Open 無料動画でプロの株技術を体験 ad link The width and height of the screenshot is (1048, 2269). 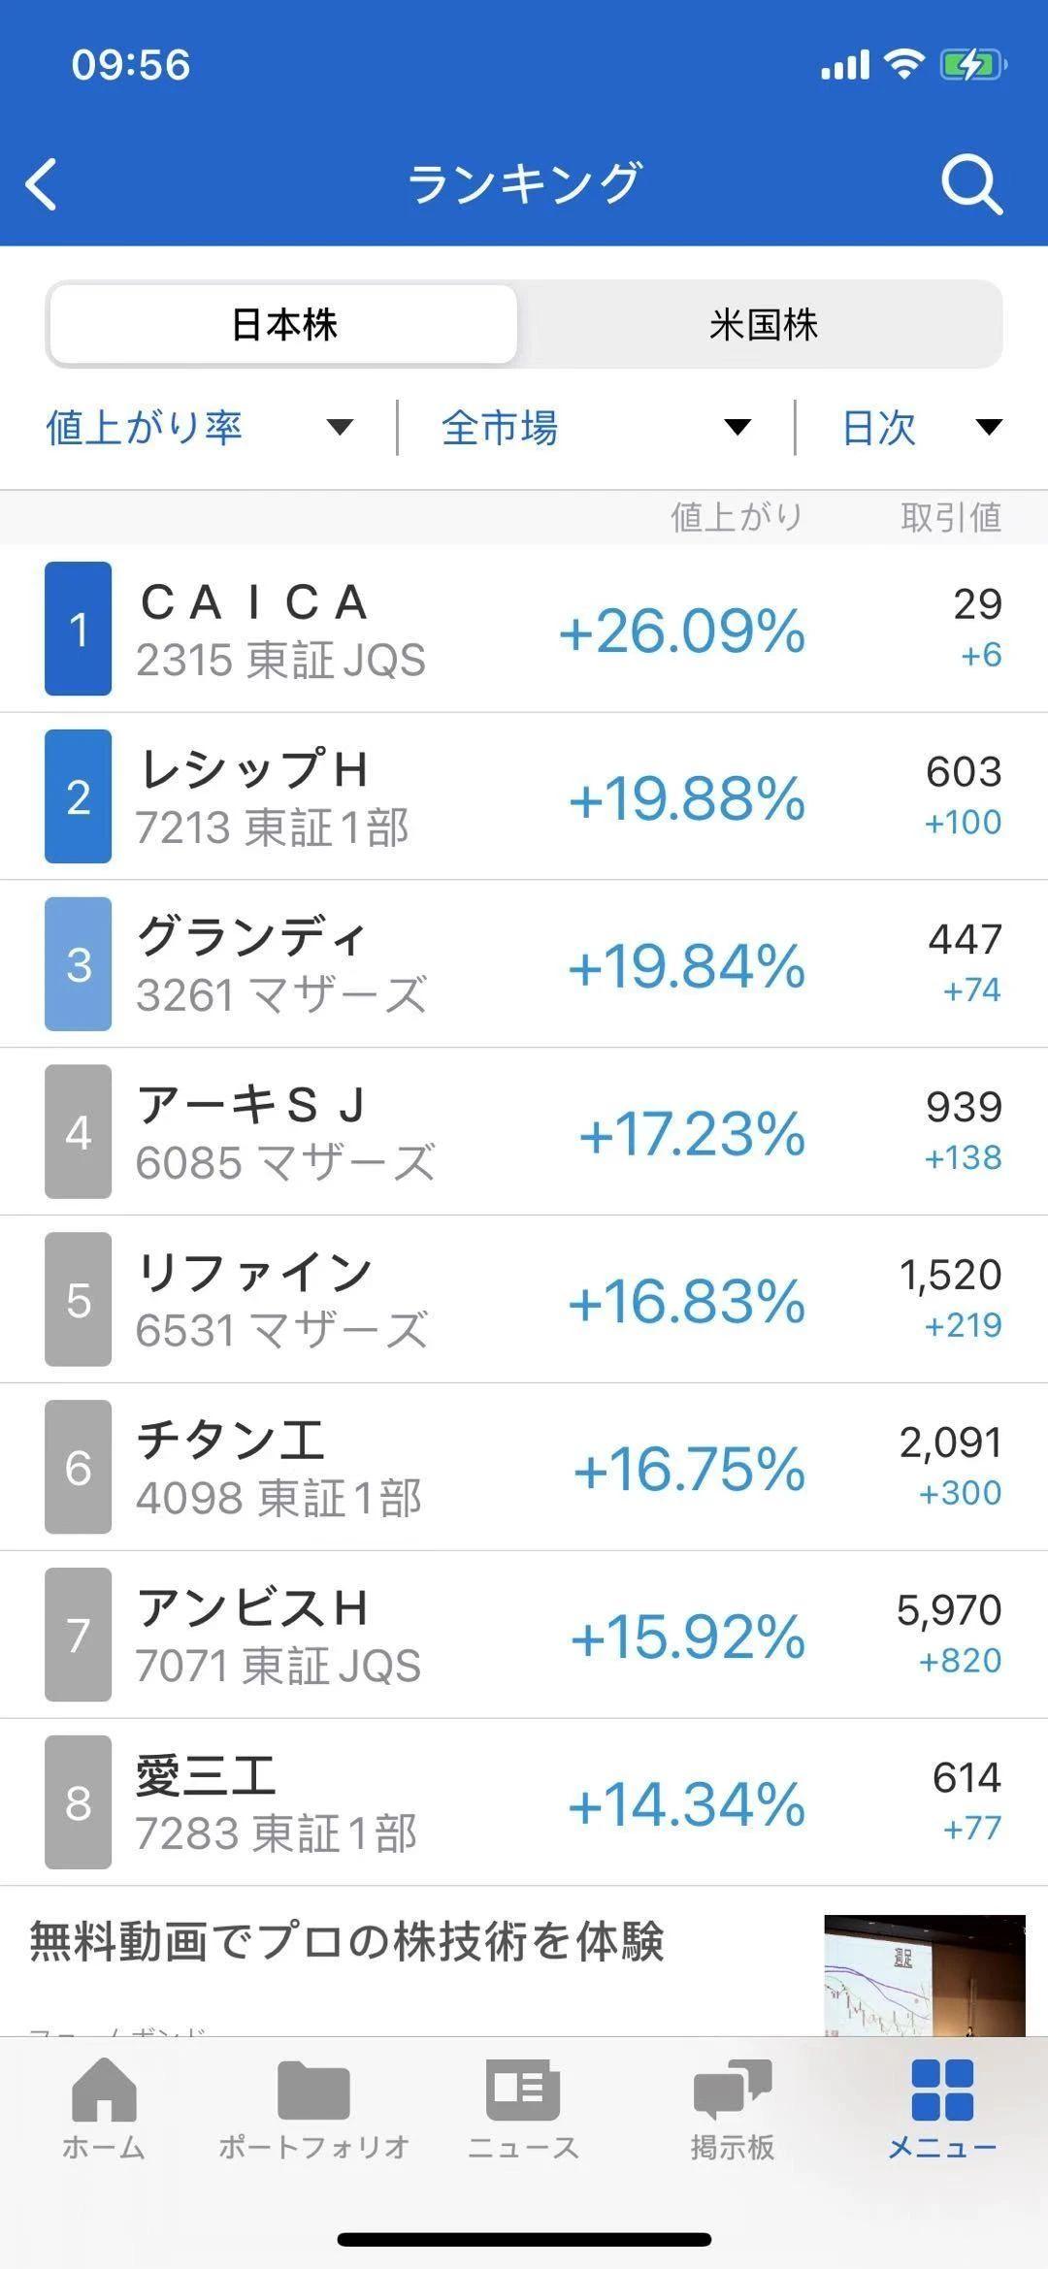[x=346, y=1943]
